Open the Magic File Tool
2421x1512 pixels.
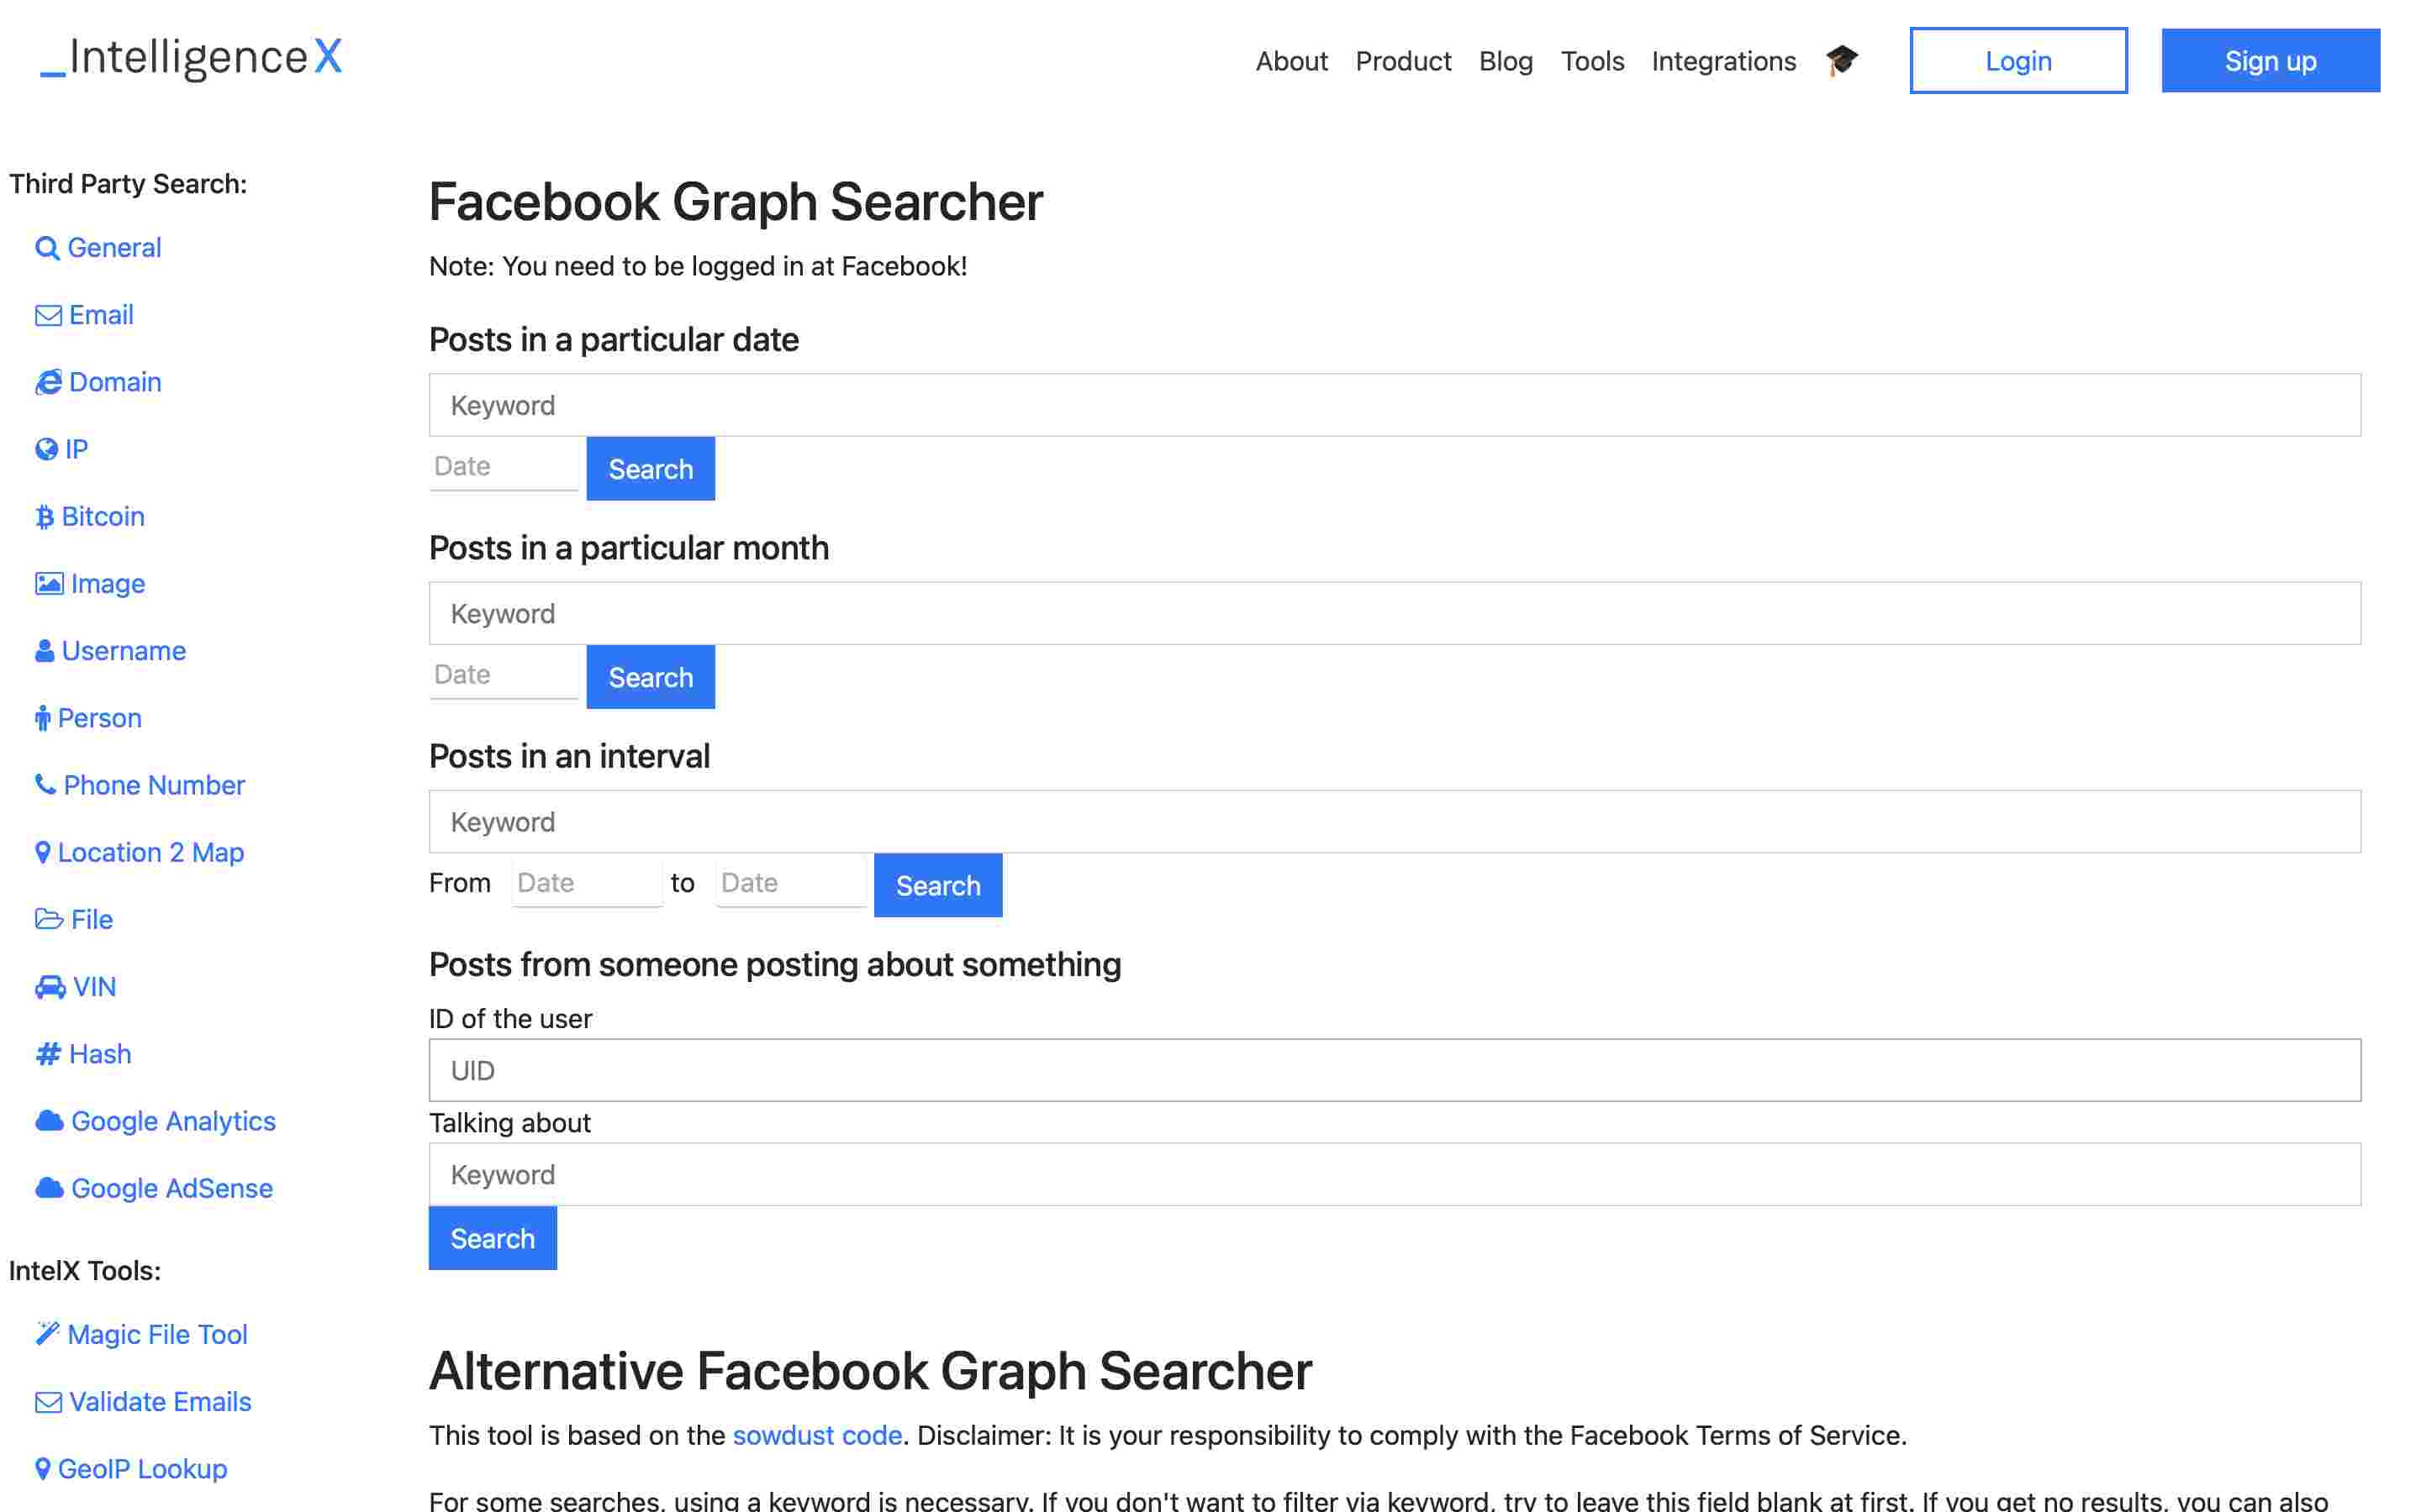coord(157,1334)
